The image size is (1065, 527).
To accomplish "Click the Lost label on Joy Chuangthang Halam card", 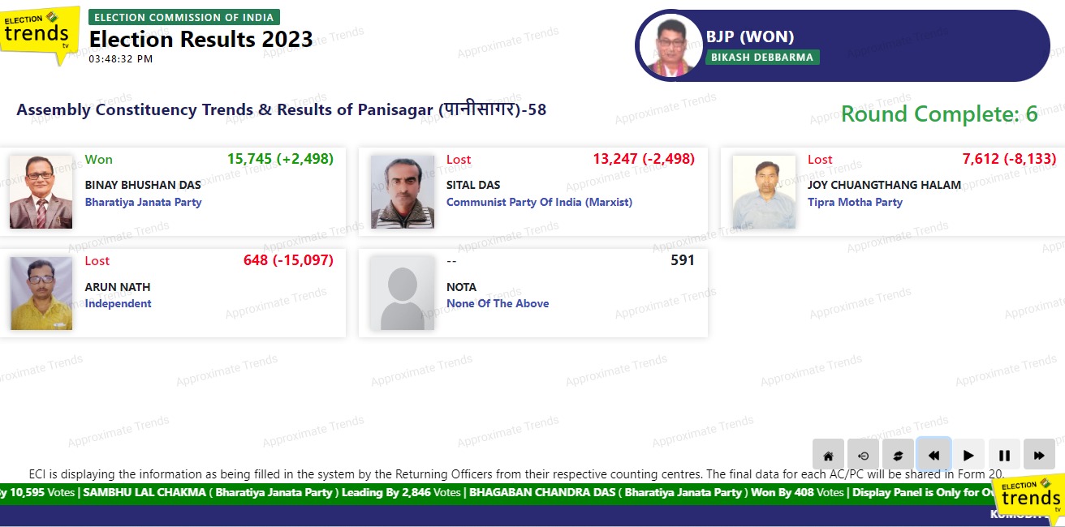I will pyautogui.click(x=820, y=159).
